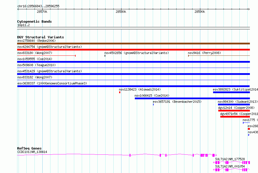Select label nsv509608 (Teague2010)
258x173 pixels.
(37, 65)
